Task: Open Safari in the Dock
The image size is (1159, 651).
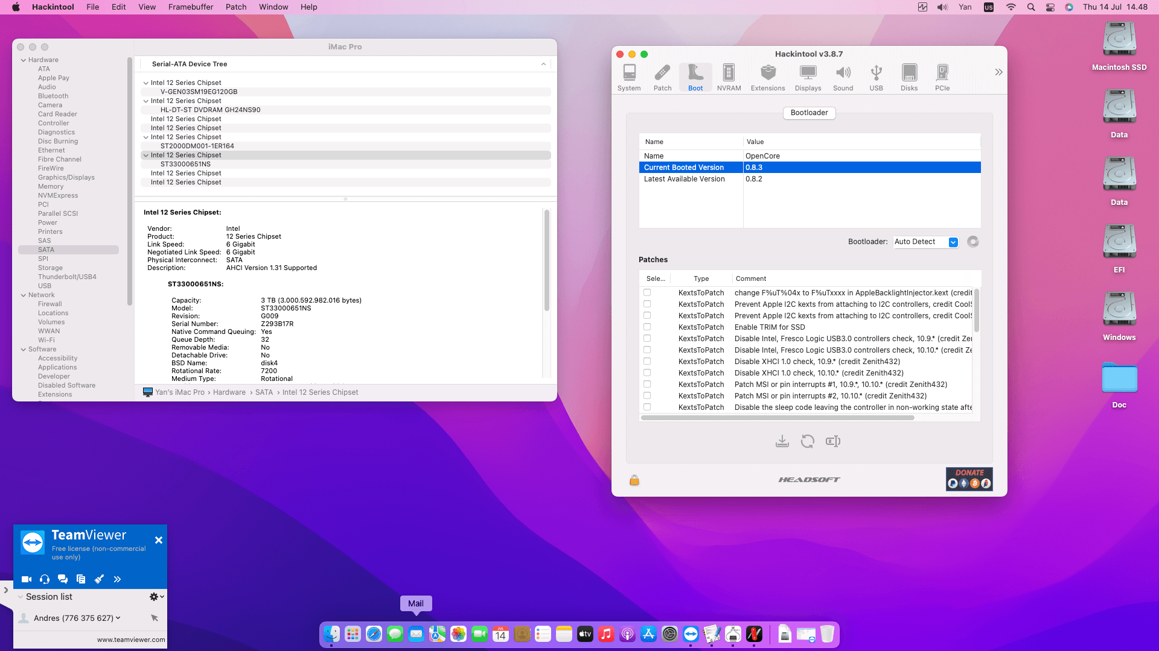Action: click(374, 634)
